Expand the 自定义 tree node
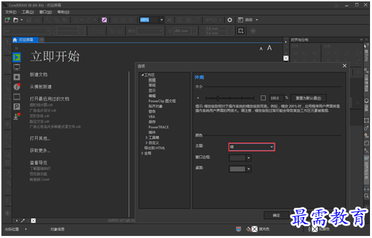 point(147,143)
